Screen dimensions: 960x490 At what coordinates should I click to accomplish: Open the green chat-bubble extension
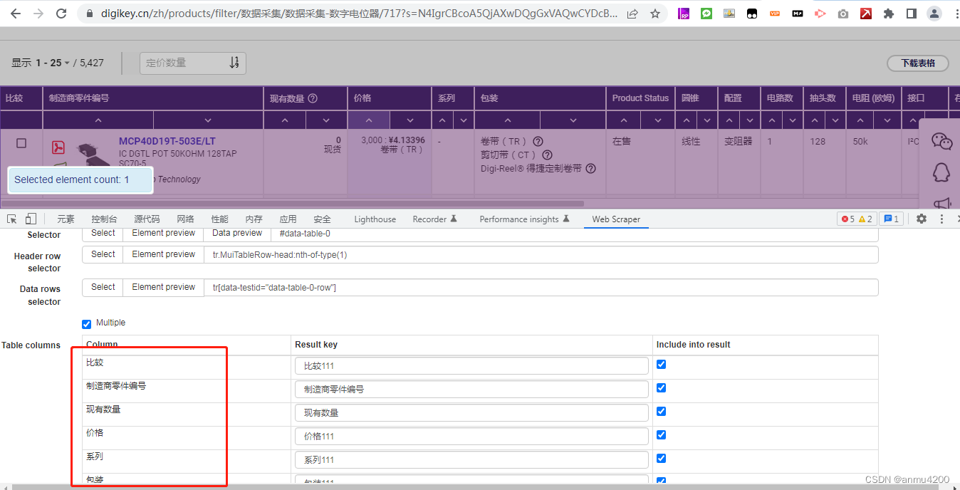pyautogui.click(x=706, y=14)
